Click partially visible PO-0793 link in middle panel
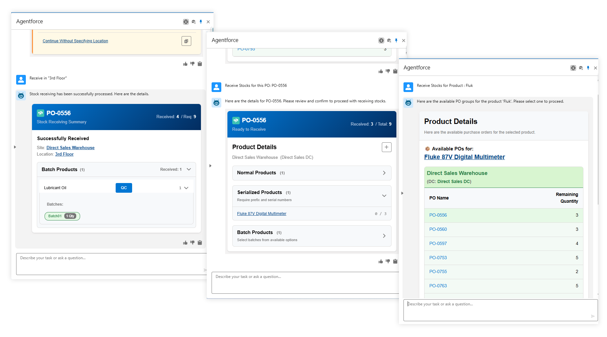The height and width of the screenshot is (337, 607). pyautogui.click(x=246, y=49)
